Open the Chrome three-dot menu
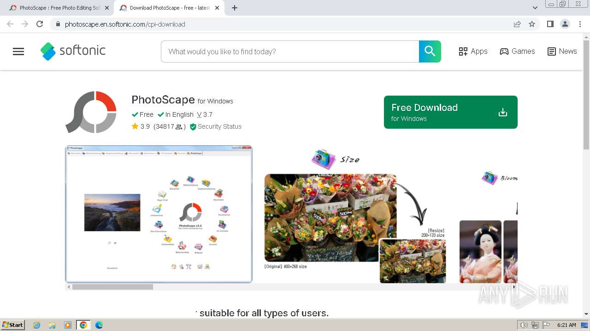This screenshot has height=331, width=590. [580, 24]
